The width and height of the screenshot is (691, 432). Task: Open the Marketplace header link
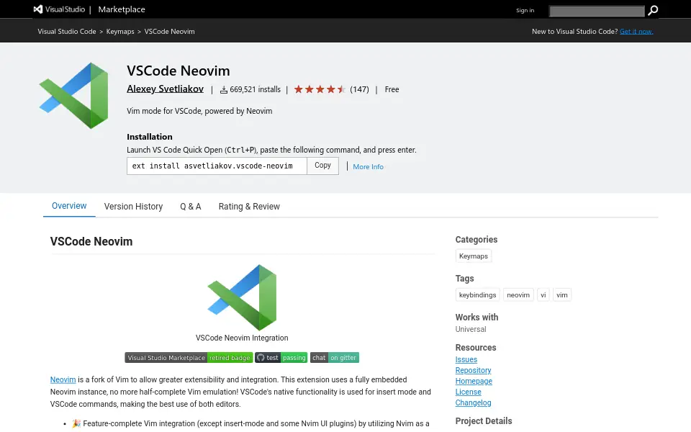coord(122,9)
